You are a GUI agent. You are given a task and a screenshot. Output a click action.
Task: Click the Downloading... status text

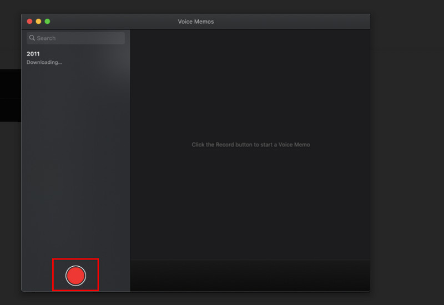(x=44, y=62)
